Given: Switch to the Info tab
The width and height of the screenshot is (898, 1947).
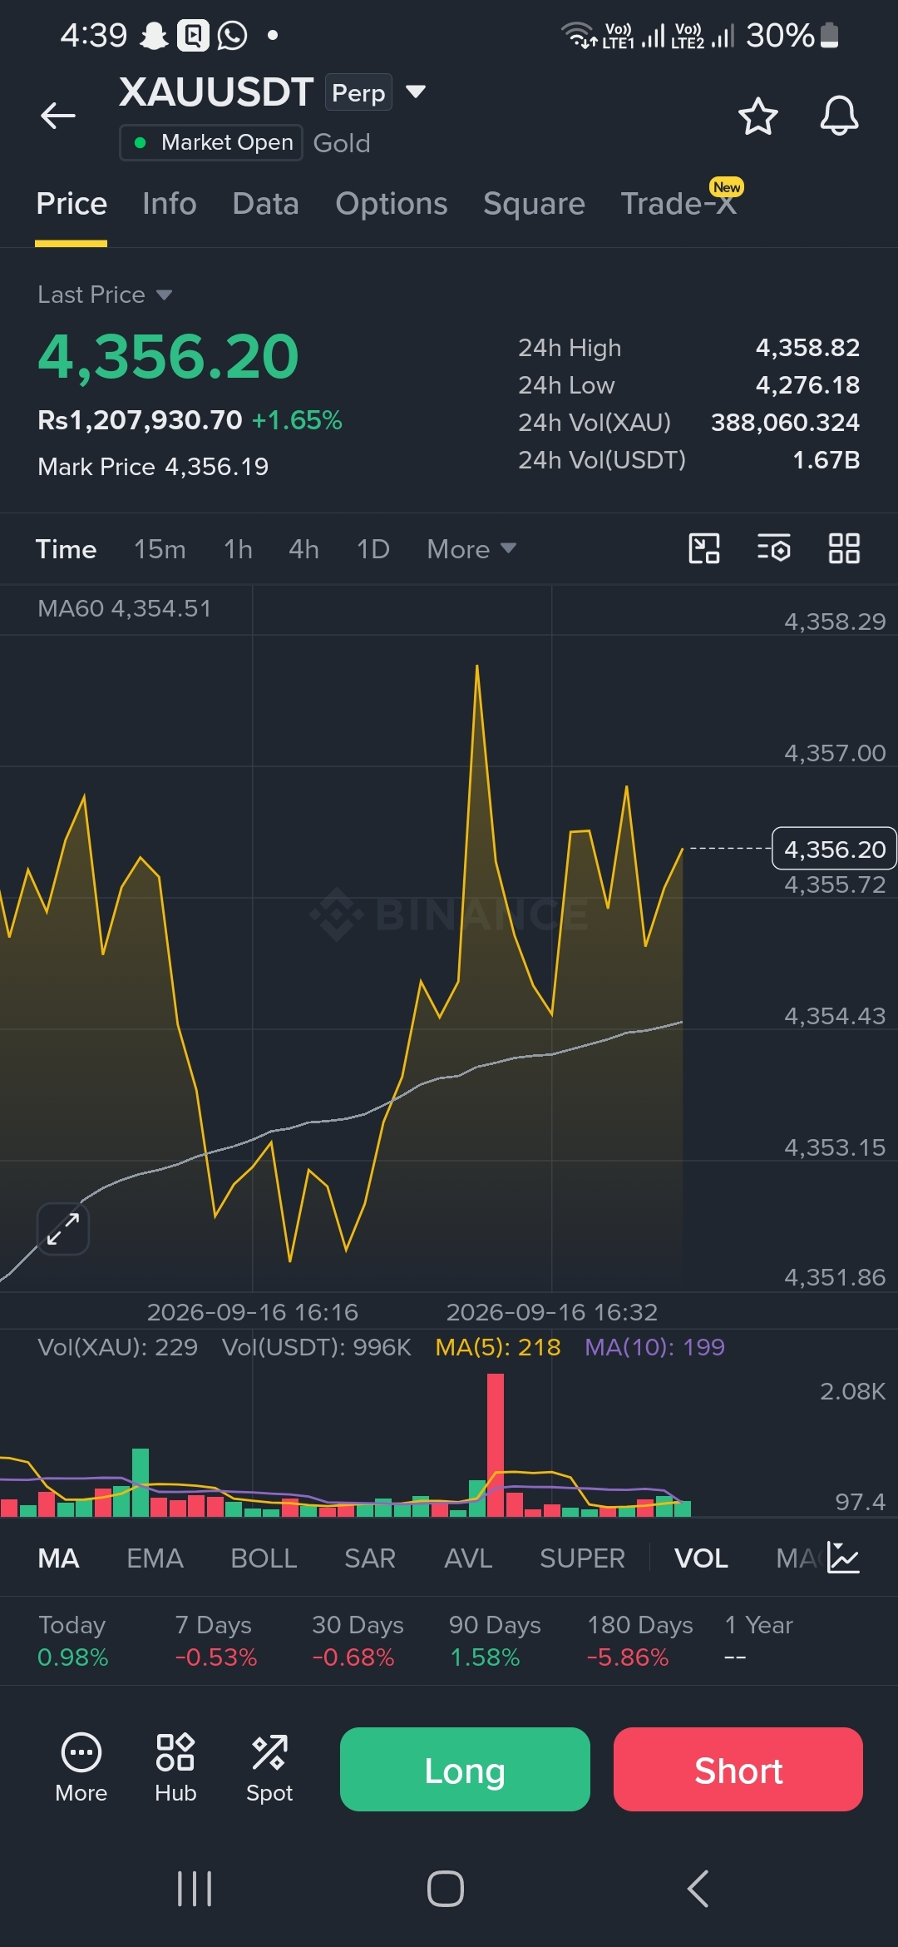Looking at the screenshot, I should [170, 204].
